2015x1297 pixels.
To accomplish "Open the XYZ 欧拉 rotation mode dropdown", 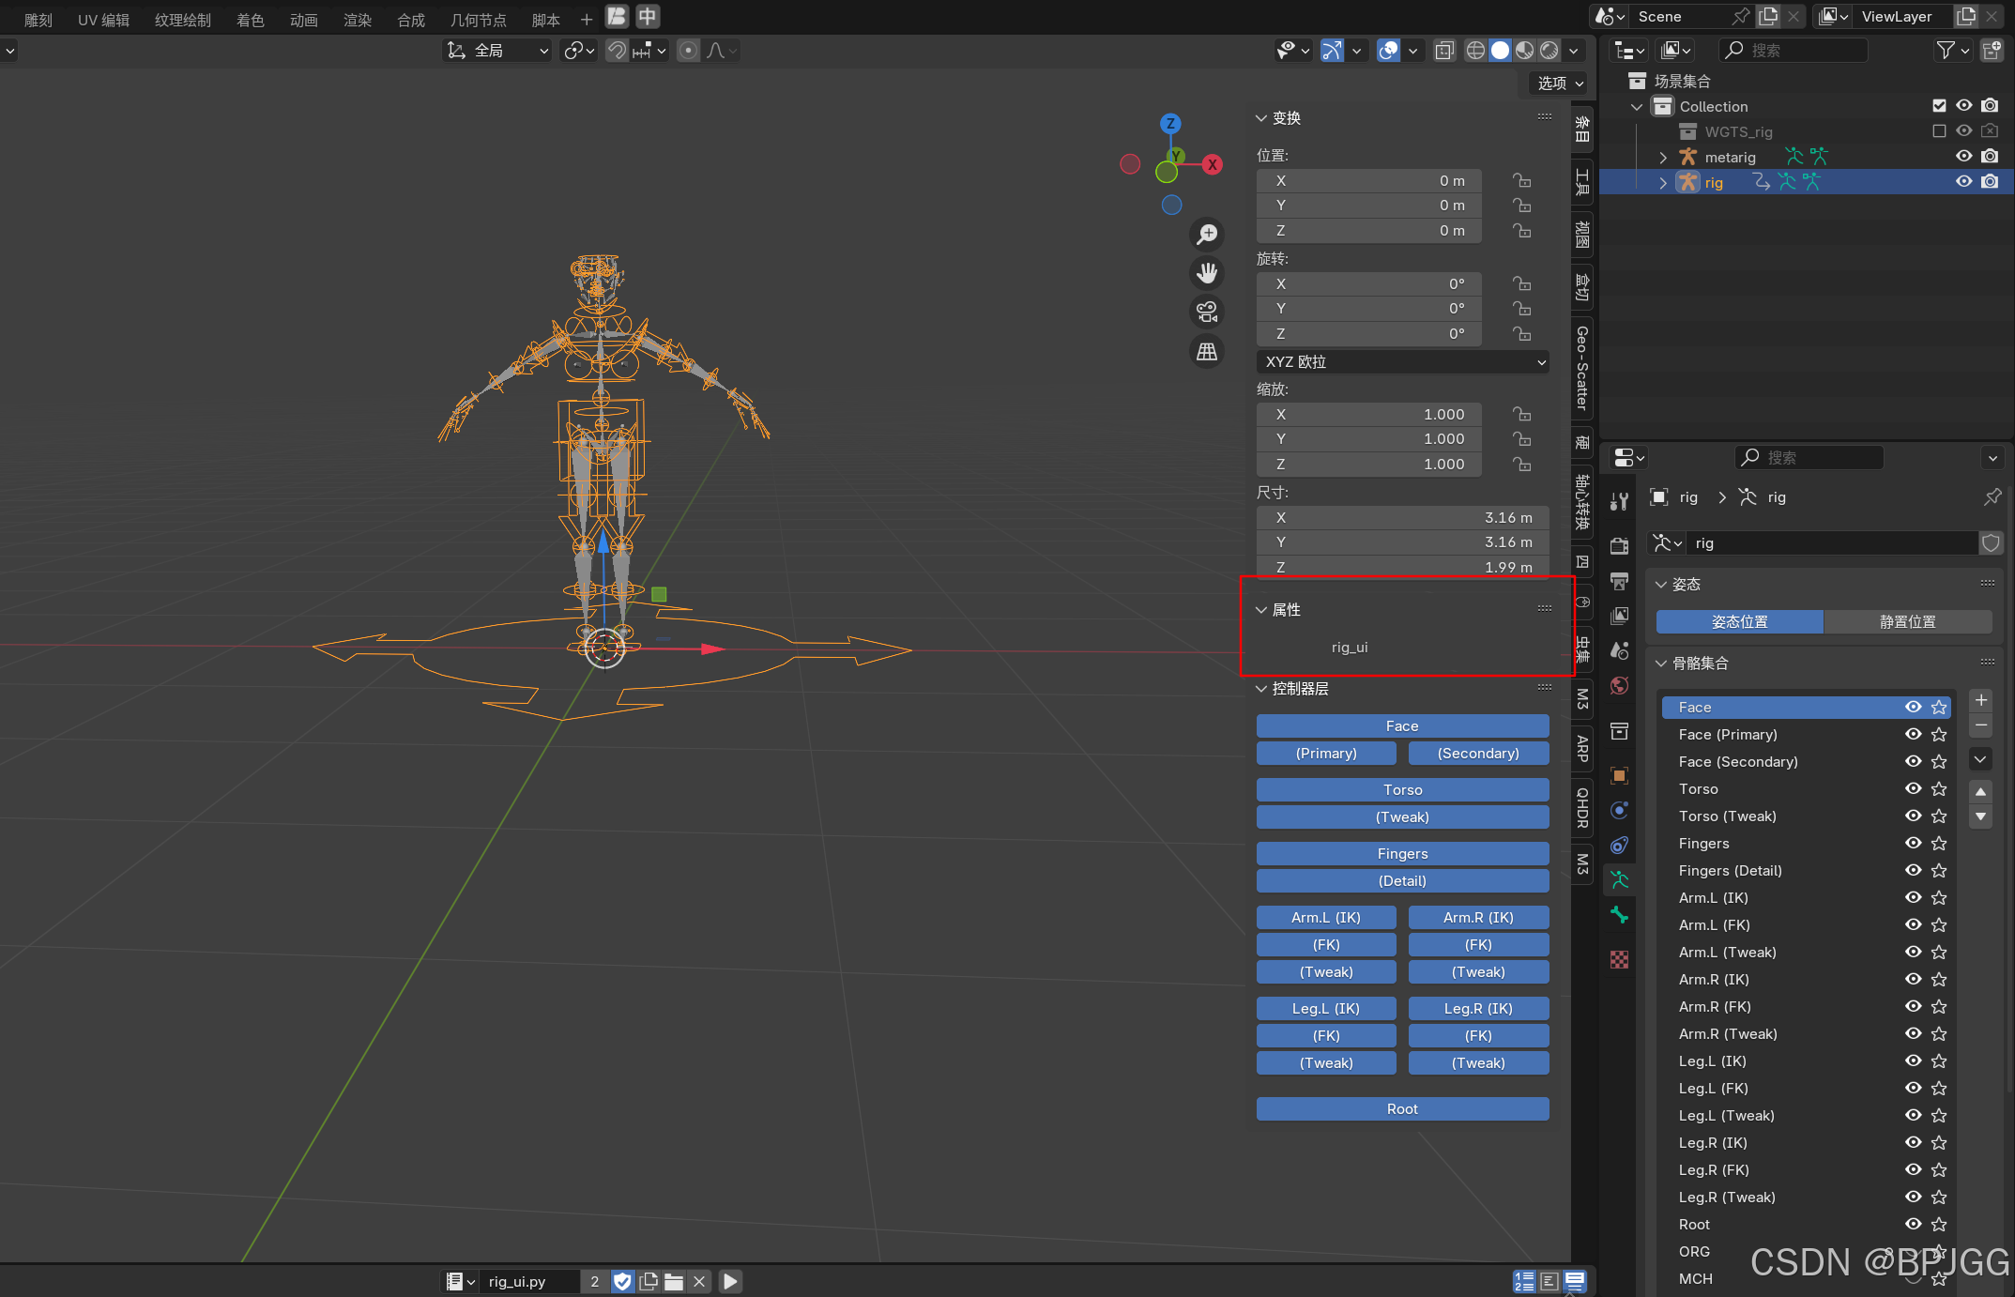I will click(1402, 362).
